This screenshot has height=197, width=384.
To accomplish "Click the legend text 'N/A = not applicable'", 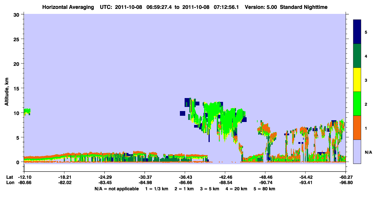I will click(117, 189).
